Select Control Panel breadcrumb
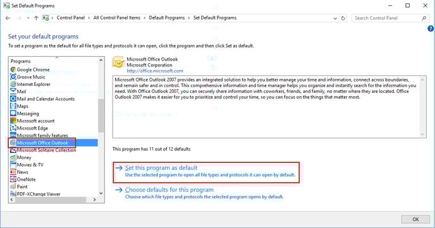The image size is (435, 228). 70,18
